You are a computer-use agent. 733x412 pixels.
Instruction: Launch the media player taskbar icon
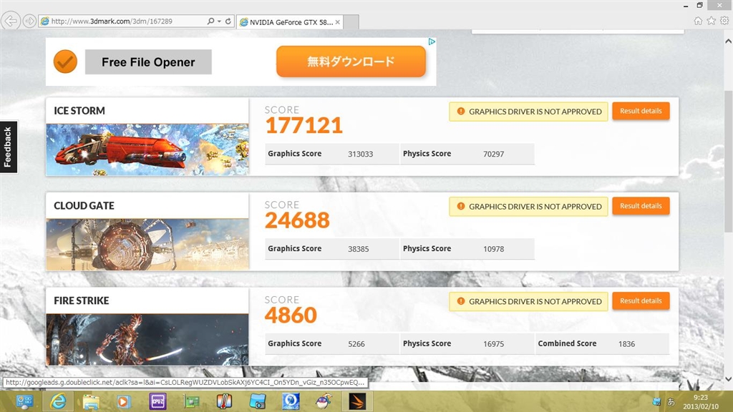124,401
